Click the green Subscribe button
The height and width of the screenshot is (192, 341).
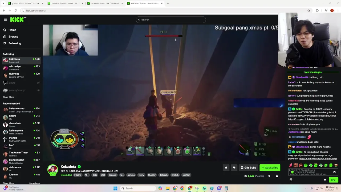pos(270,167)
